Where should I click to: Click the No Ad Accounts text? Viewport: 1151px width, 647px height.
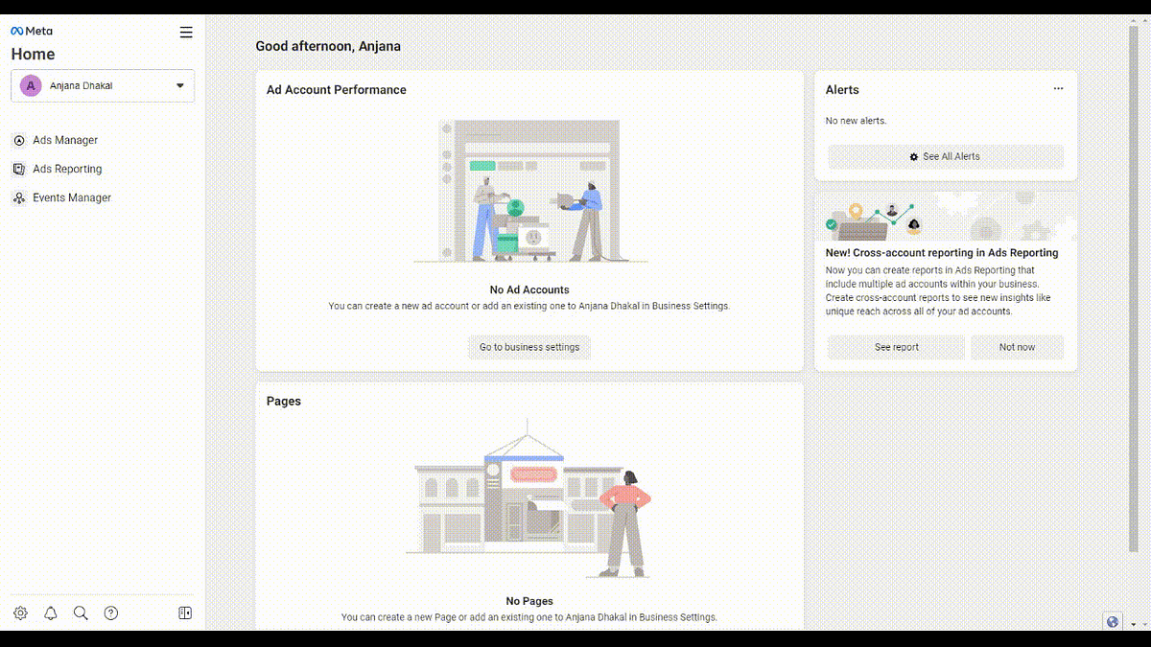pos(529,289)
